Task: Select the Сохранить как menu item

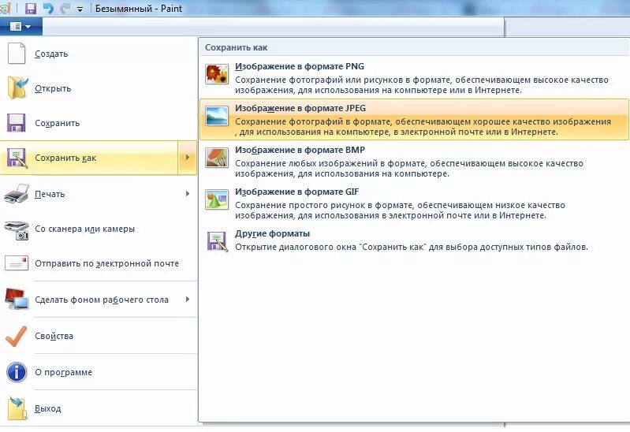Action: point(89,158)
